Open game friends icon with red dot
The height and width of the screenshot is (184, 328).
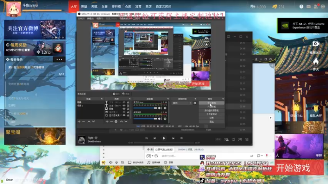(x=316, y=7)
